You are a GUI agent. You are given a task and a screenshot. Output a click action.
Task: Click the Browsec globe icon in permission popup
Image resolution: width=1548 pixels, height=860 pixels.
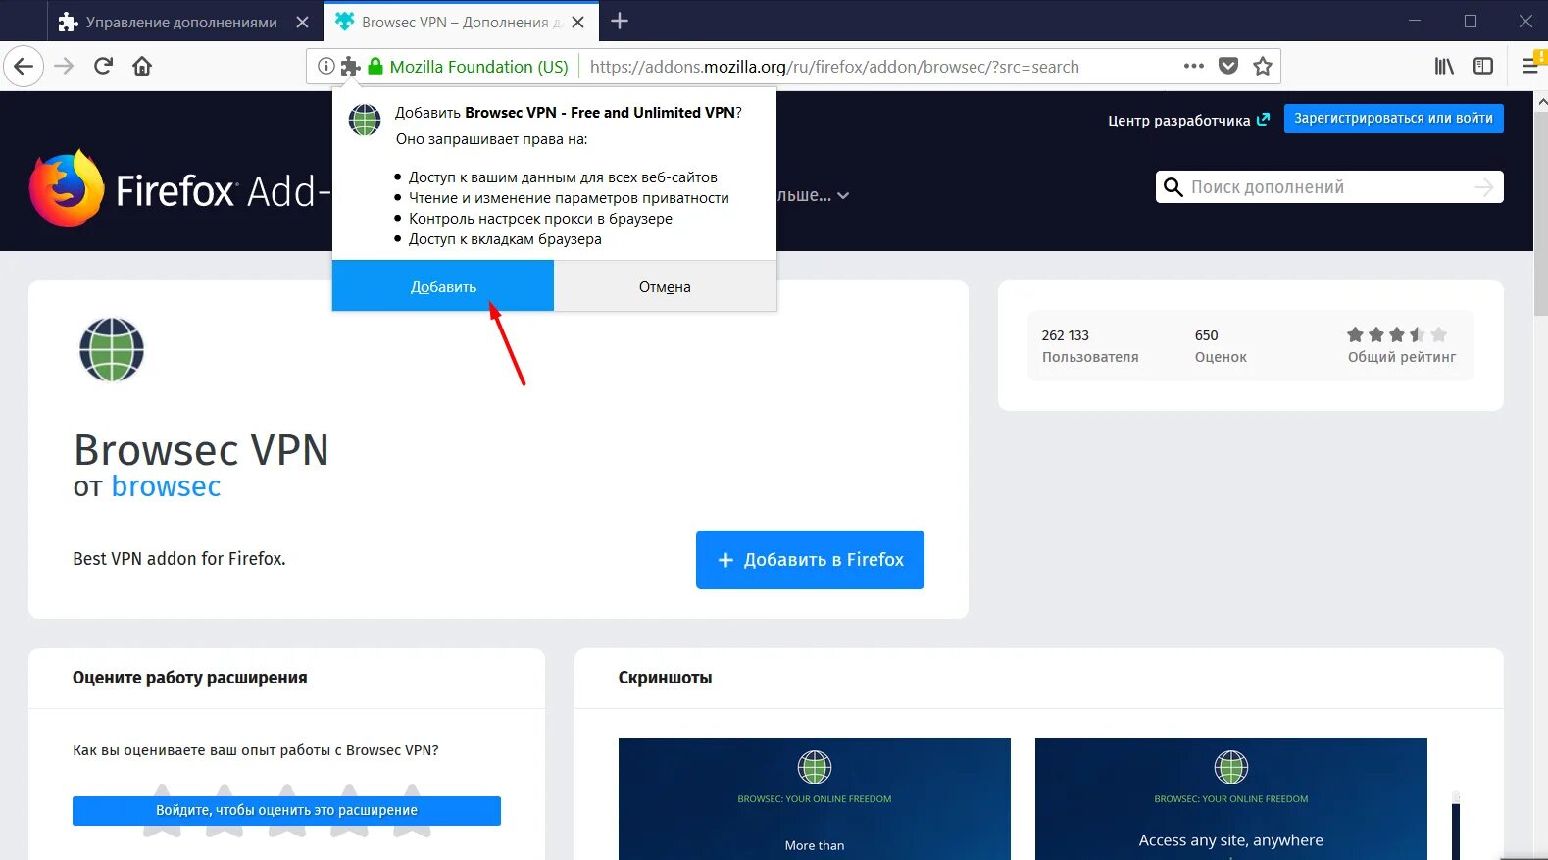365,121
